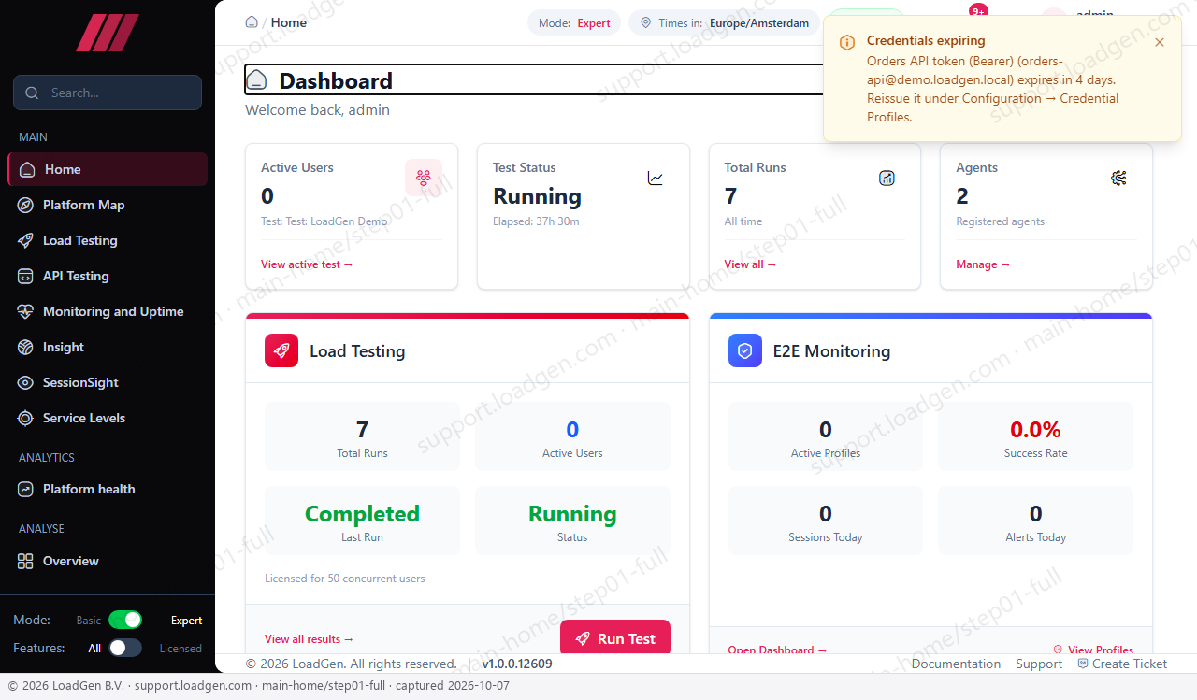Viewport: 1197px width, 700px height.
Task: Click the View active test link
Action: [x=307, y=264]
